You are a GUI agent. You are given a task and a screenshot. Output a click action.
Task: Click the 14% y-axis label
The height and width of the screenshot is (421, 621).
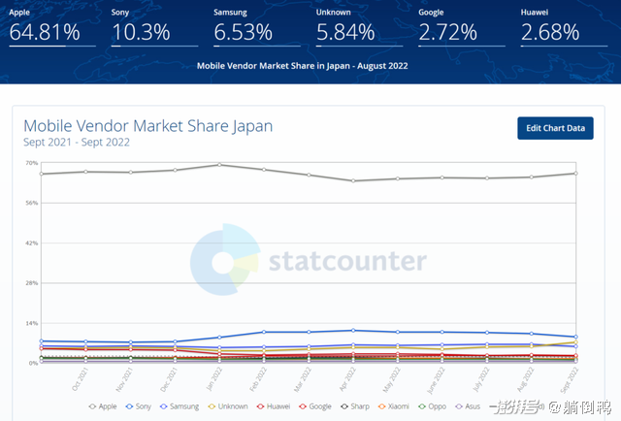[x=32, y=323]
